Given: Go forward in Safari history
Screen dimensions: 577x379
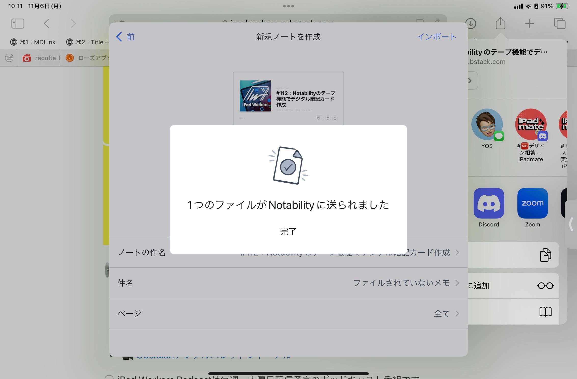Looking at the screenshot, I should click(73, 24).
